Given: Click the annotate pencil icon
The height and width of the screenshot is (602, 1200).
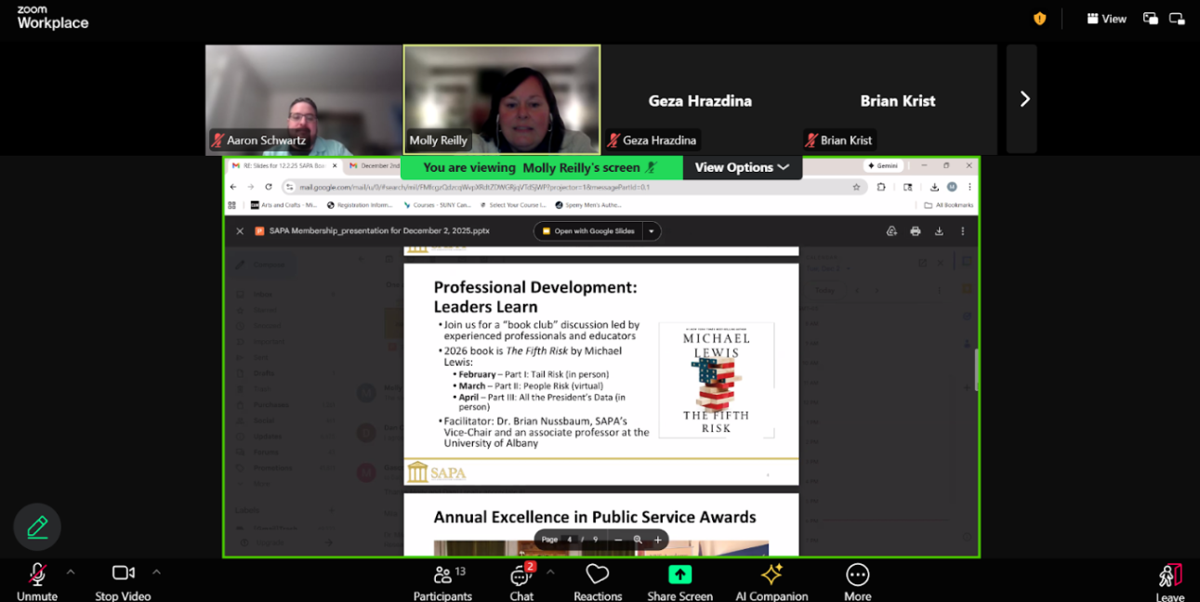Looking at the screenshot, I should tap(37, 528).
